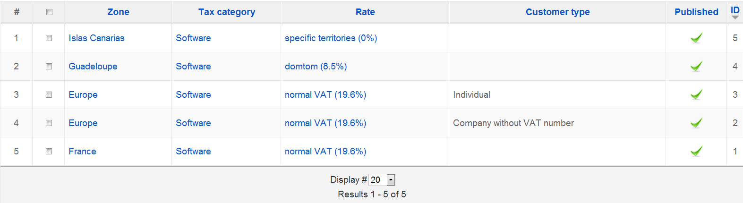Tick the checkbox for France row

[x=49, y=151]
